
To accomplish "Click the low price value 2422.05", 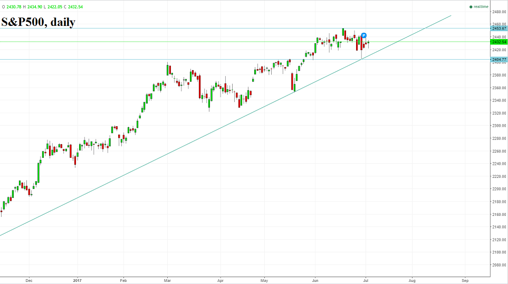I will click(x=54, y=7).
